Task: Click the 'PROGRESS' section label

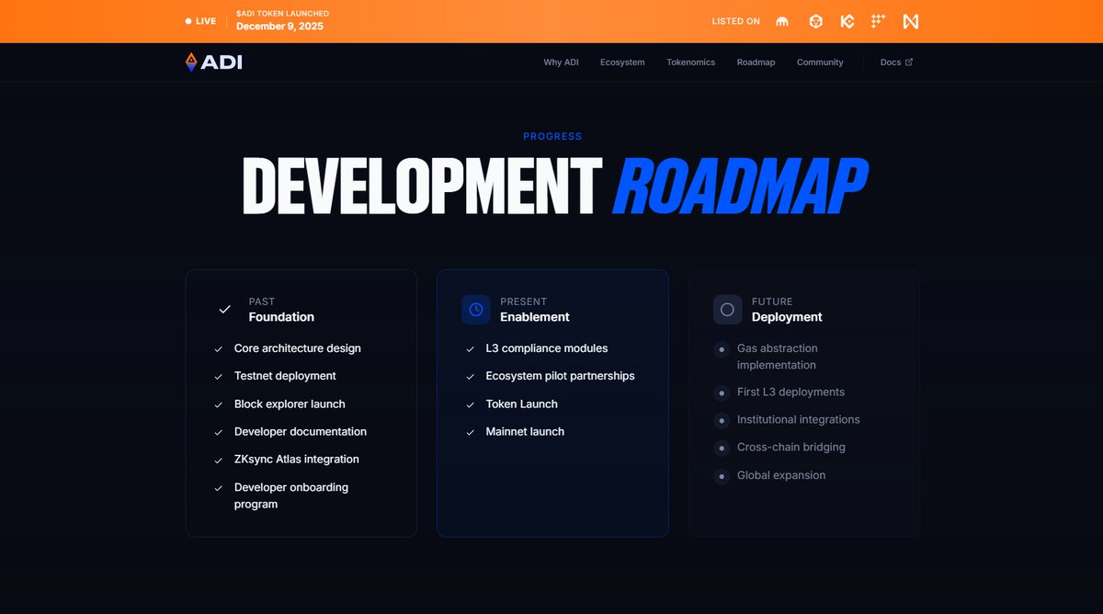Action: [552, 136]
